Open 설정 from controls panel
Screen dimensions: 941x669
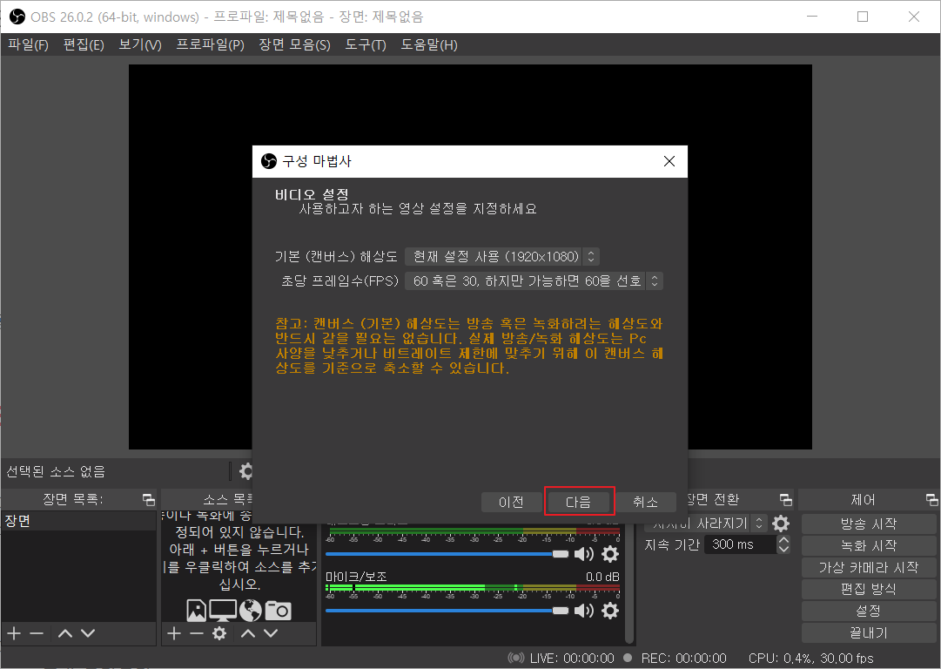(x=869, y=611)
